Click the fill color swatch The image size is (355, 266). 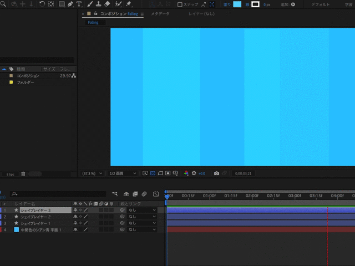237,4
